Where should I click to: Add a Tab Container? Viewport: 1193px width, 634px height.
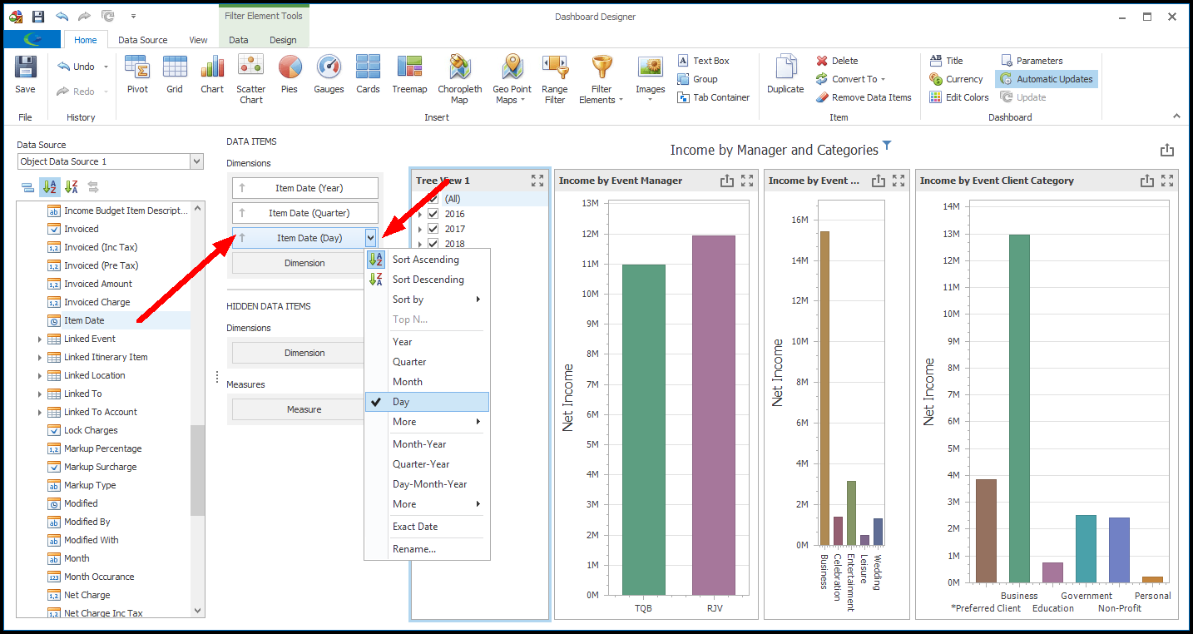pyautogui.click(x=713, y=97)
